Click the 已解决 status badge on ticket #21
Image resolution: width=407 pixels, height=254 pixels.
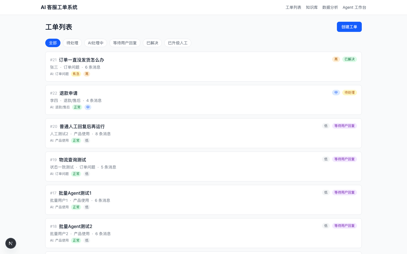350,59
